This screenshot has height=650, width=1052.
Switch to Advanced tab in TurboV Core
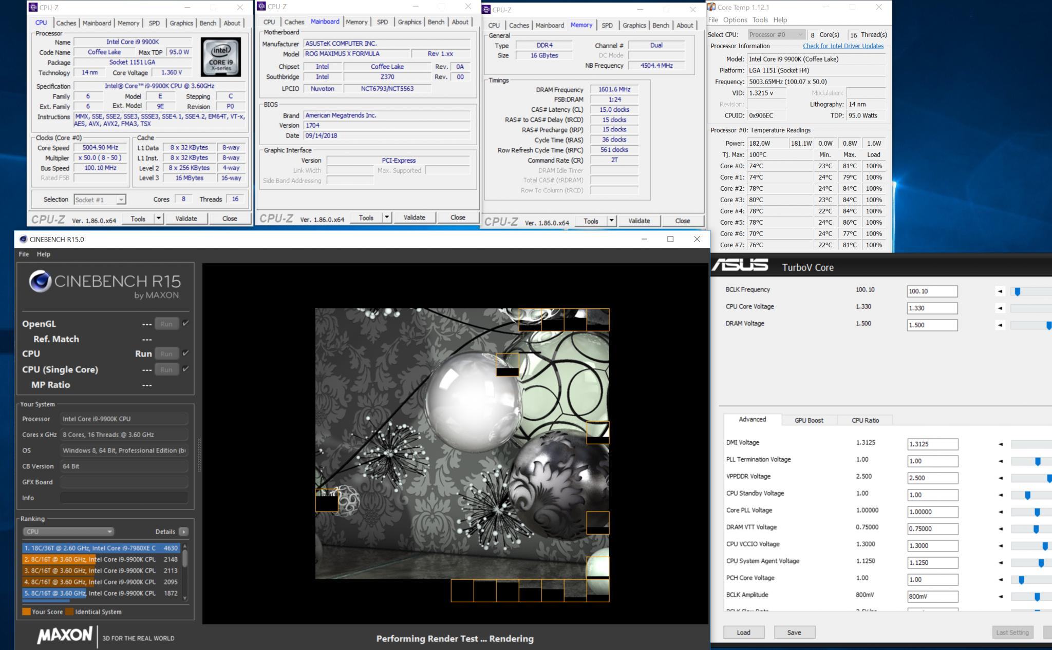[753, 420]
